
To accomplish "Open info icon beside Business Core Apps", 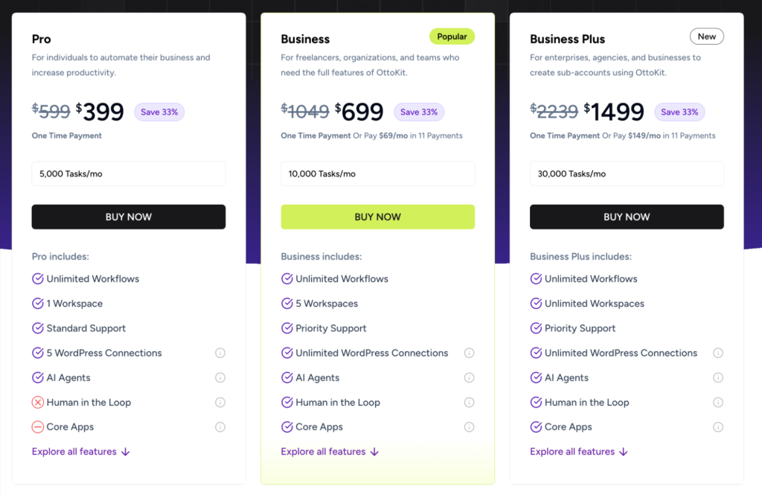I will (x=469, y=427).
